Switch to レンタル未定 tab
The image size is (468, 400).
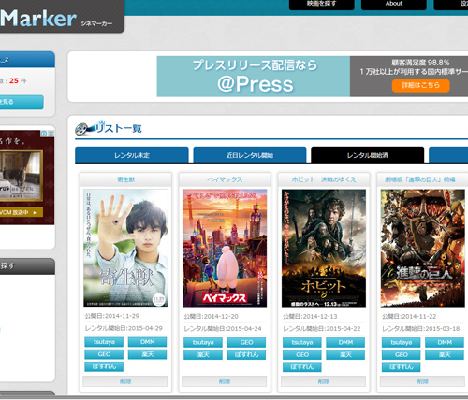(x=132, y=155)
